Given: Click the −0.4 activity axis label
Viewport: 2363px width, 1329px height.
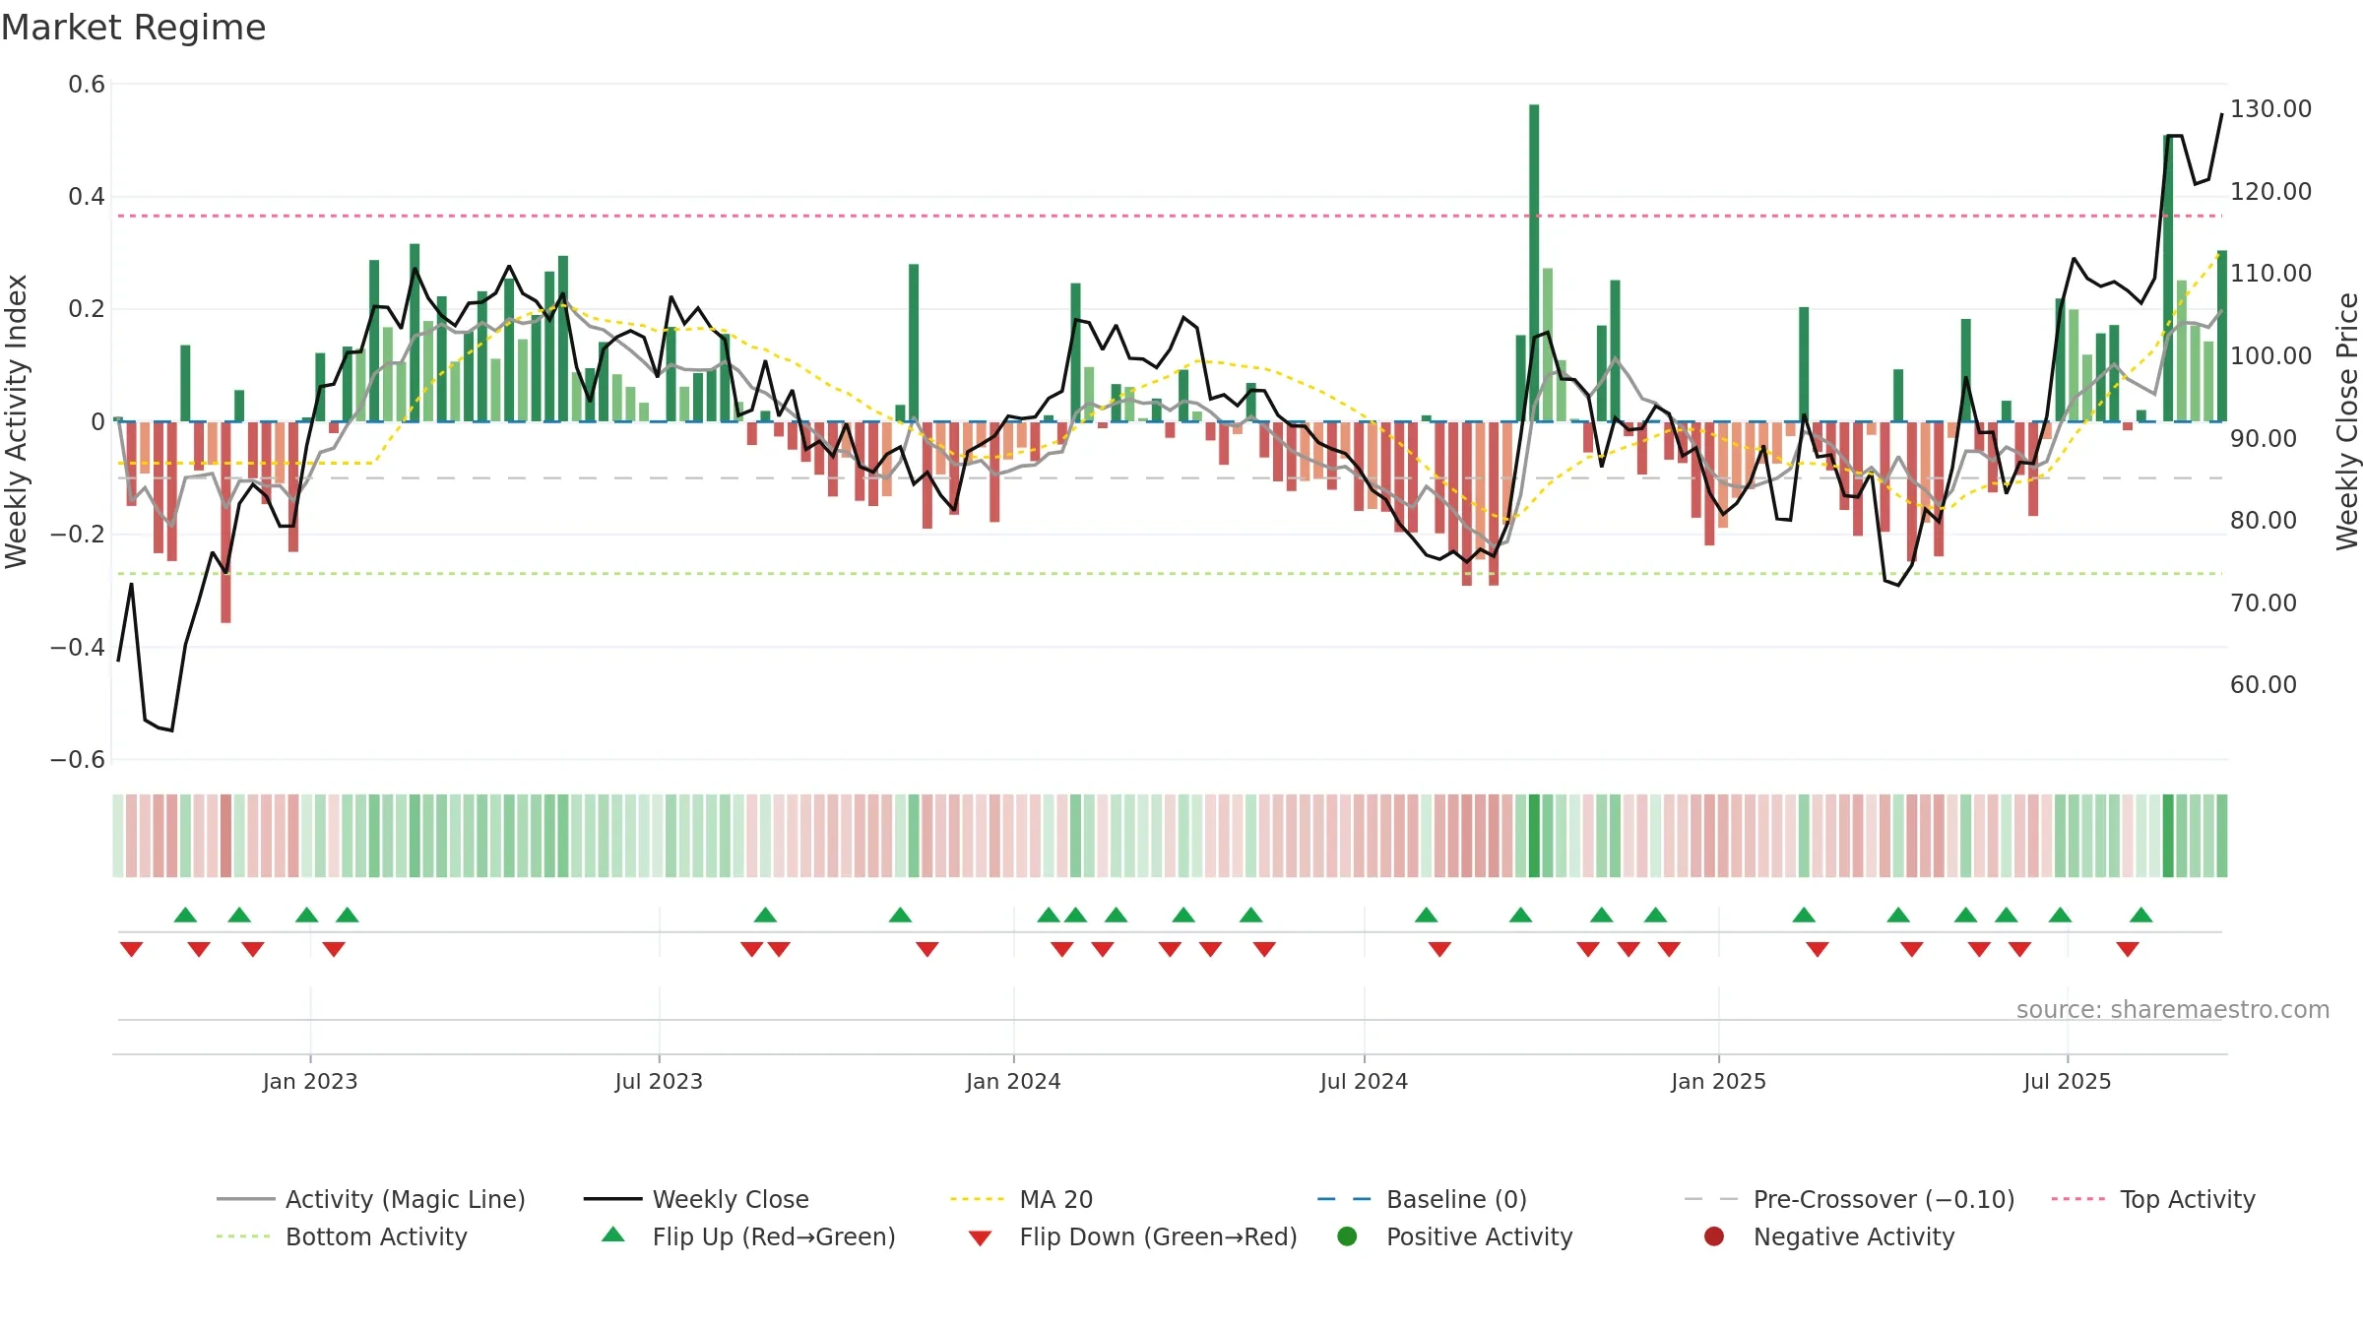Looking at the screenshot, I should [x=78, y=647].
